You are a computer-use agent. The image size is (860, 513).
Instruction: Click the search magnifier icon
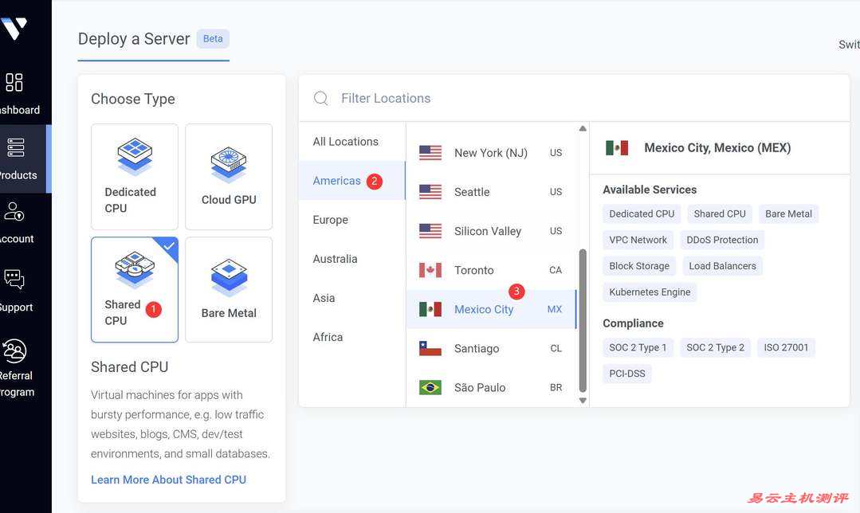pyautogui.click(x=321, y=98)
